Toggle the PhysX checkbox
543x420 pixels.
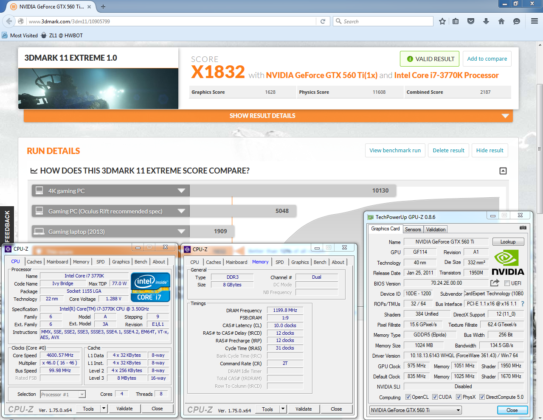tap(459, 397)
